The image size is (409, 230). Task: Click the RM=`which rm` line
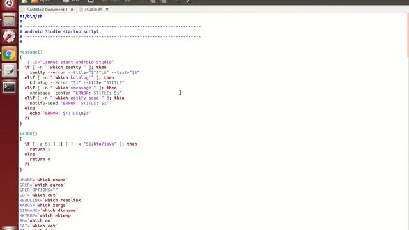point(36,220)
